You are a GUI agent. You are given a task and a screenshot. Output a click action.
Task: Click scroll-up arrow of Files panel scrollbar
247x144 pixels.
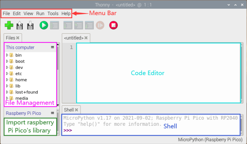tap(58, 44)
